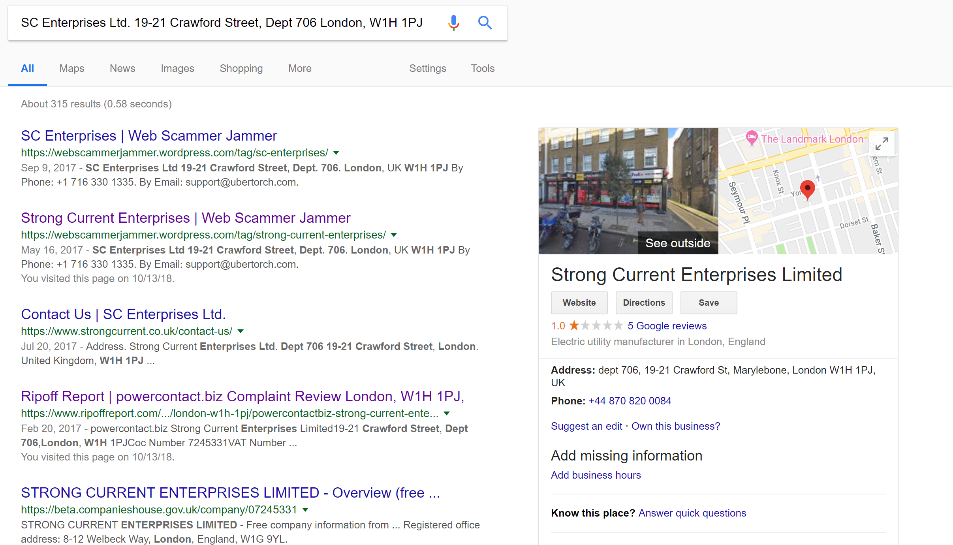Open dropdown arrow beside sc-enterprises URL
Image resolution: width=953 pixels, height=545 pixels.
[x=336, y=153]
